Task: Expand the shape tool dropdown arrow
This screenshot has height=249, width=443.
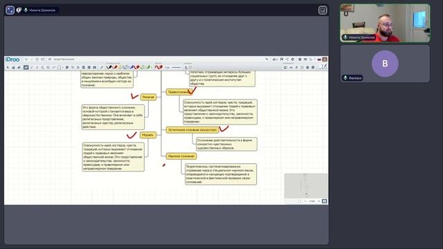Action: point(62,68)
